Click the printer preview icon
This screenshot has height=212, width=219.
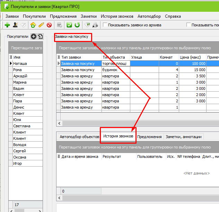pyautogui.click(x=95, y=25)
